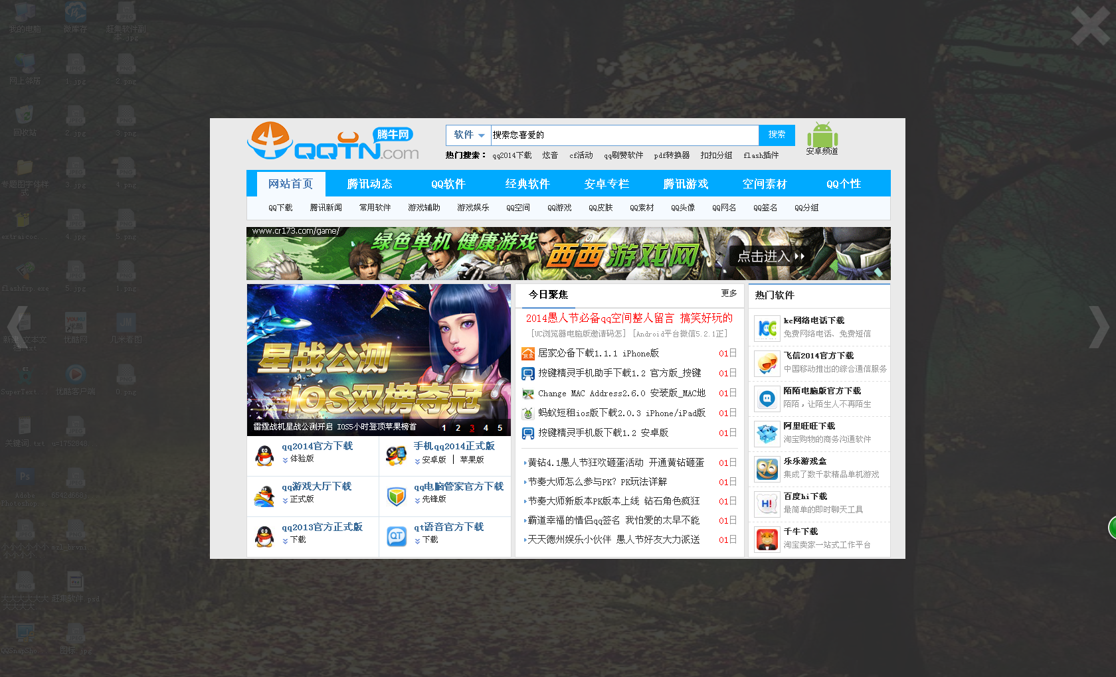Select the Photoshop desktop icon
Viewport: 1116px width, 677px height.
(x=25, y=487)
